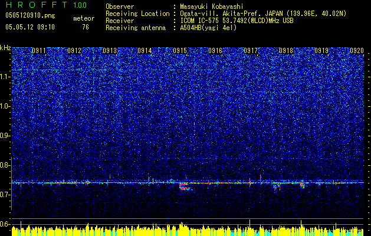Screen dimensions: 371x236
Task: Click the Receiving antenna label
Action: pyautogui.click(x=136, y=28)
